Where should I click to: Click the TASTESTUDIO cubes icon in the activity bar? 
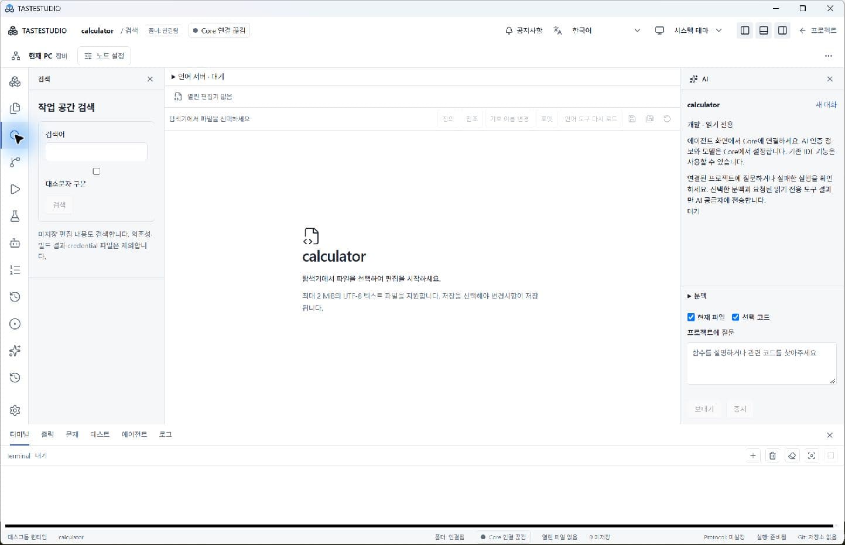15,82
